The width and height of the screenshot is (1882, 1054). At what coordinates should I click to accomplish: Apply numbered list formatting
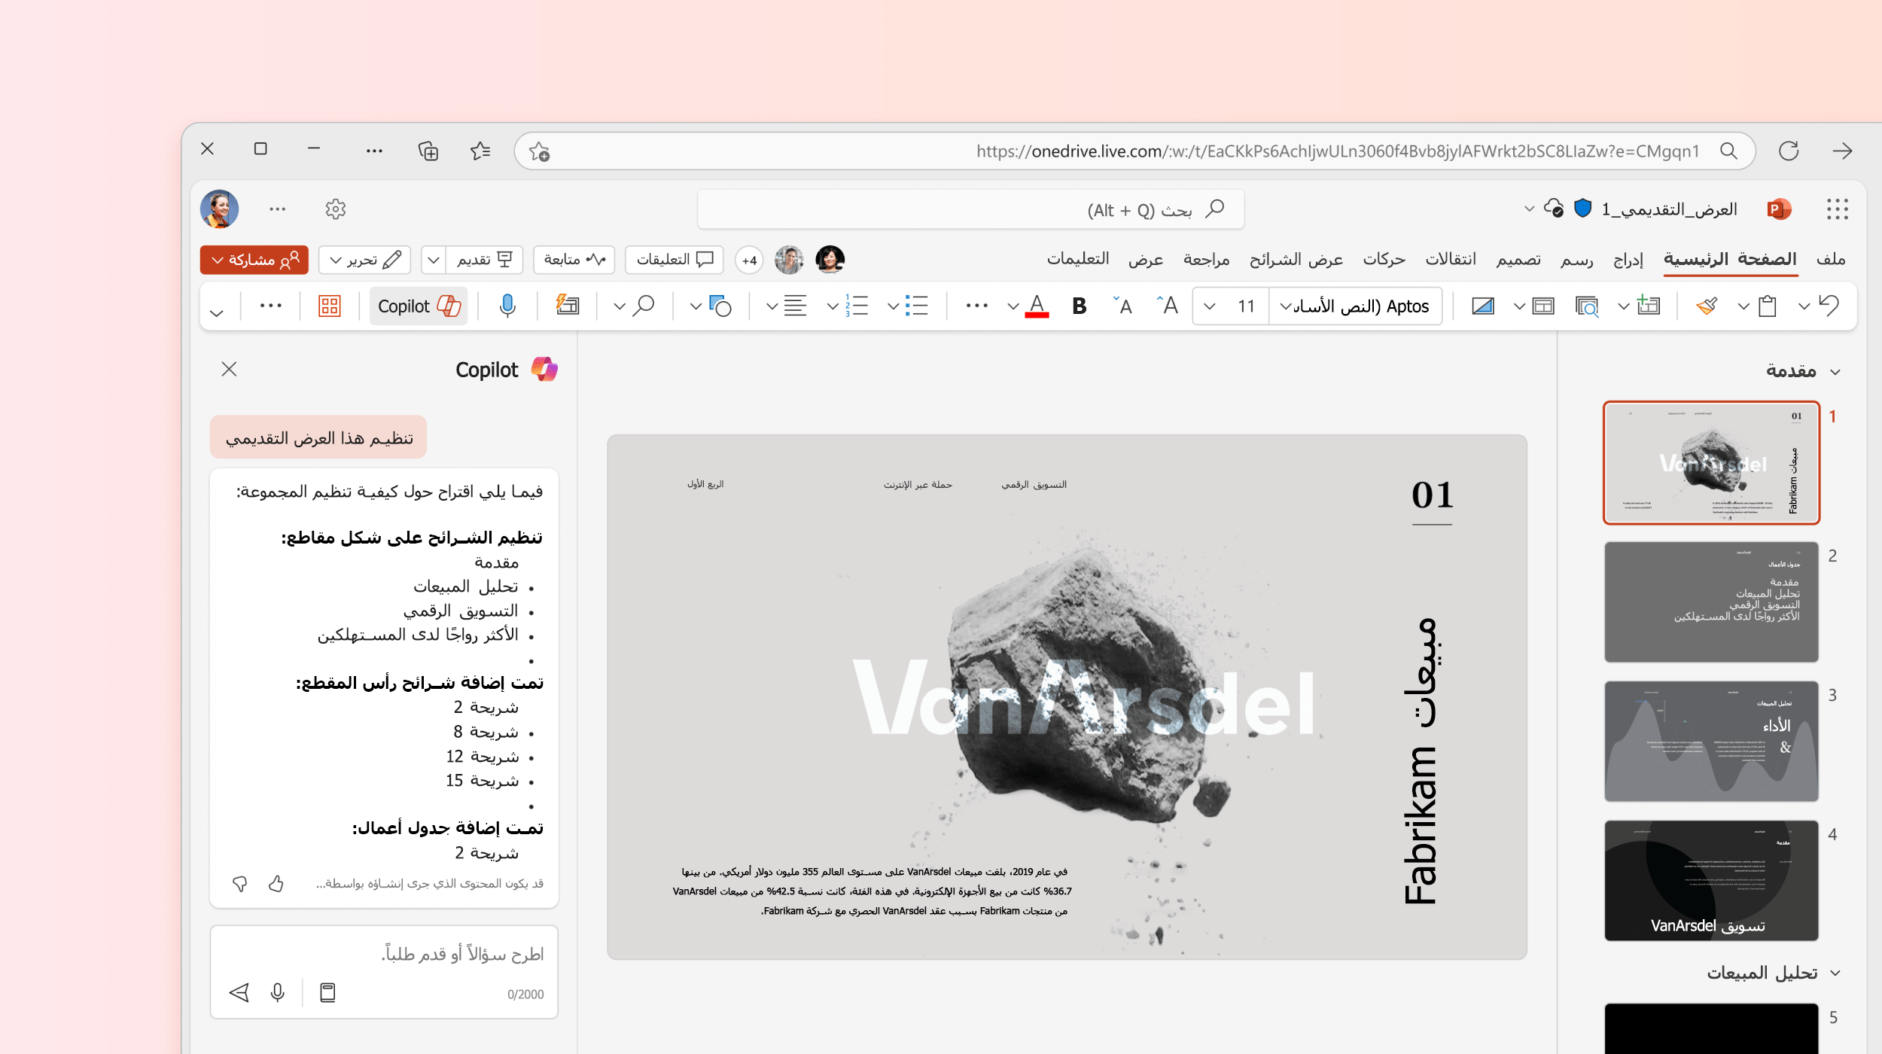[857, 306]
